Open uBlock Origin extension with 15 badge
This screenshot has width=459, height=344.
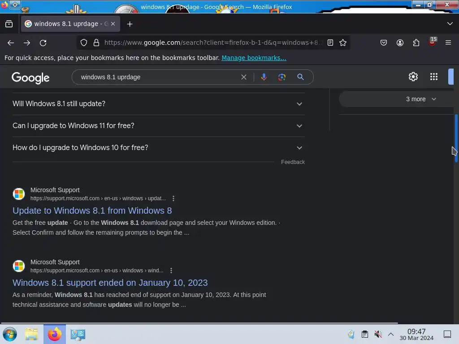(433, 42)
